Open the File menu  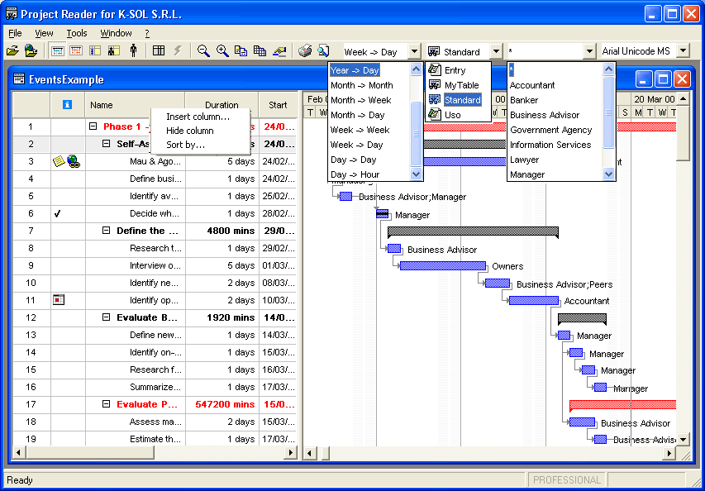coord(15,33)
